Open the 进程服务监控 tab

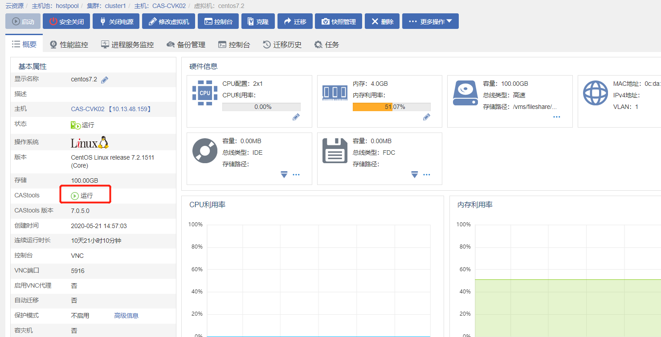click(127, 44)
